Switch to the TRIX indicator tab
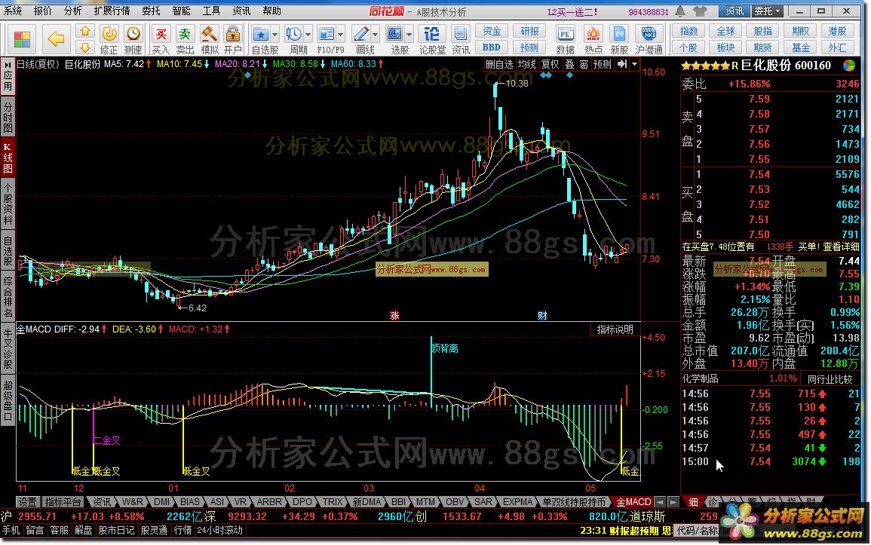The image size is (871, 545). coord(333,502)
